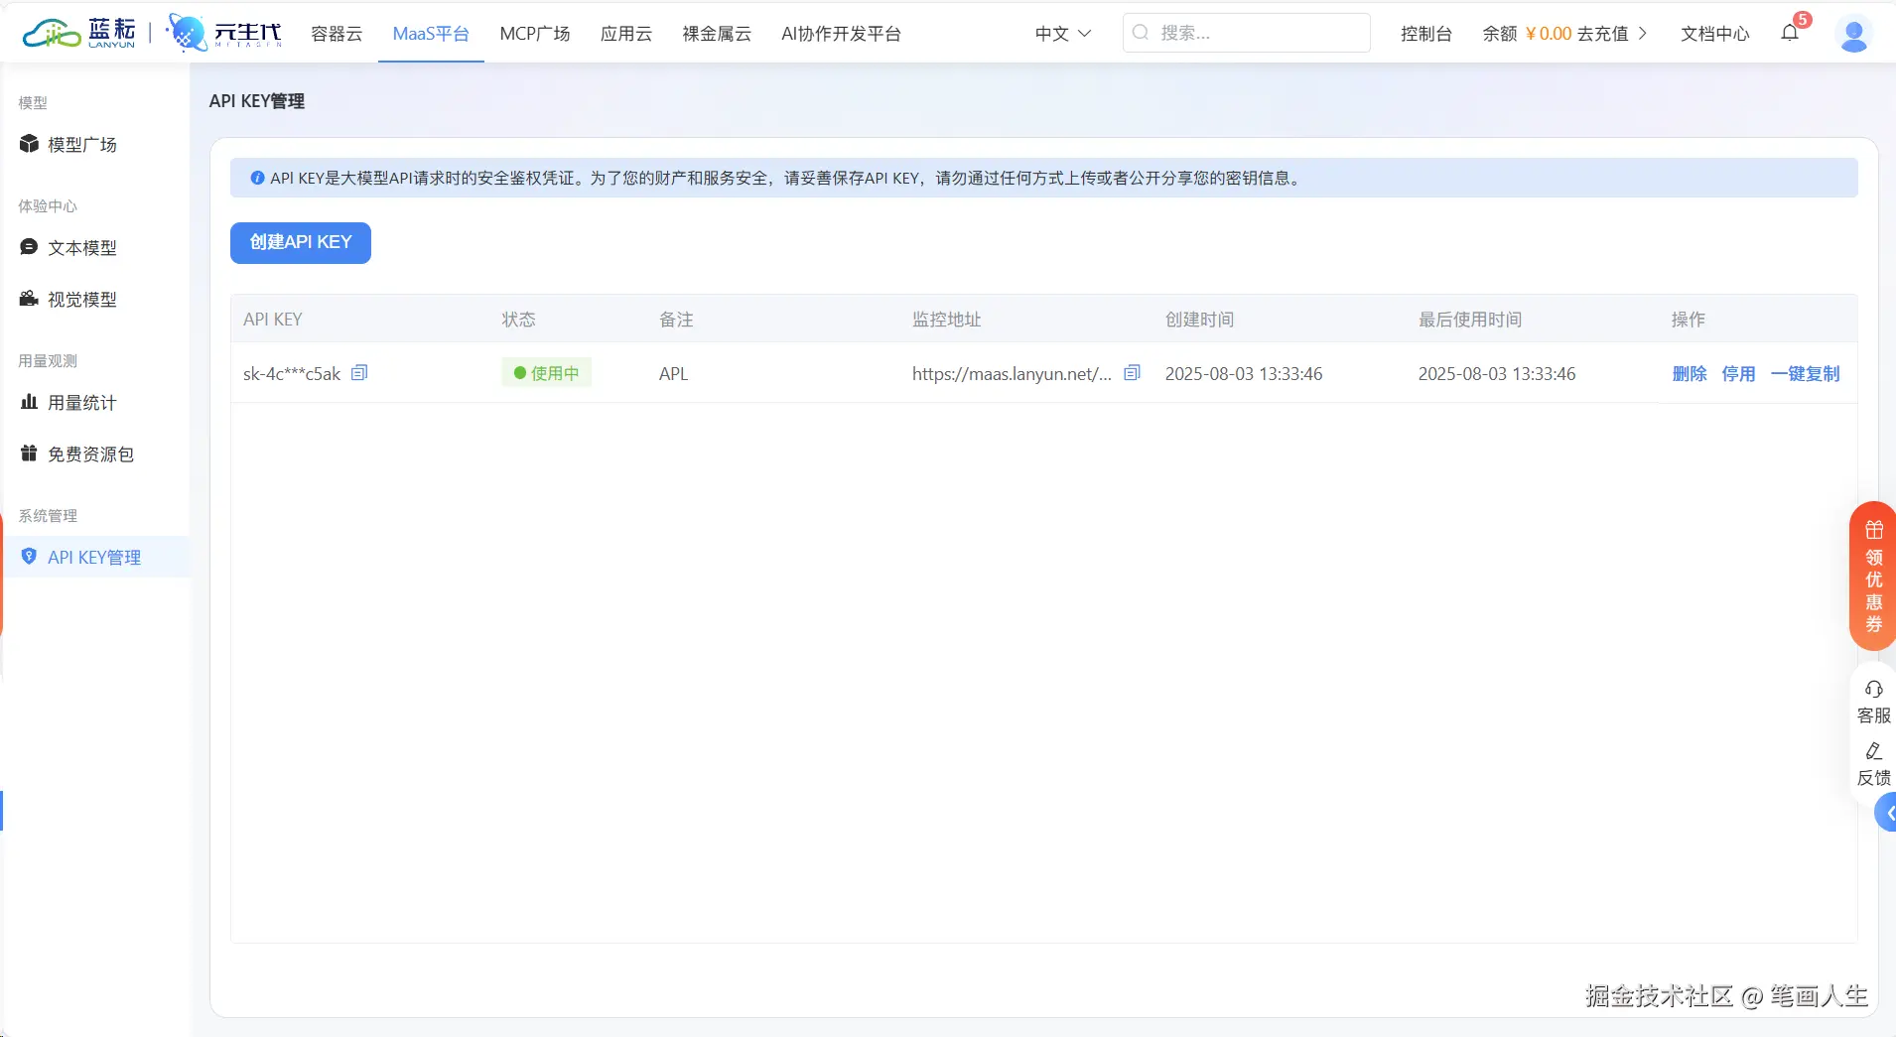The image size is (1896, 1037).
Task: Click the 创建API KEY button
Action: pyautogui.click(x=300, y=242)
